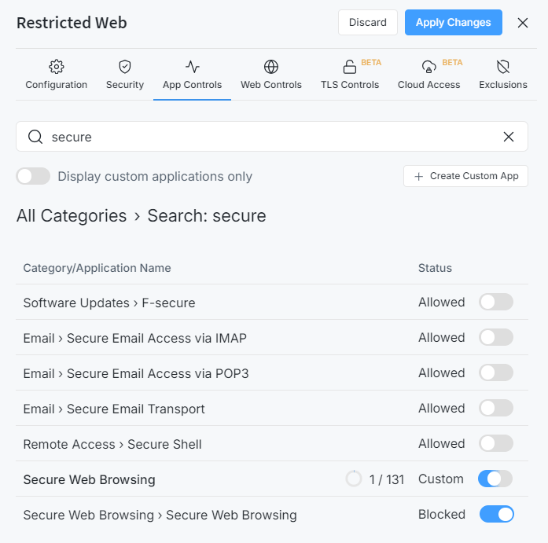Click the TLS Controls padlock icon
The image size is (548, 543).
(350, 66)
